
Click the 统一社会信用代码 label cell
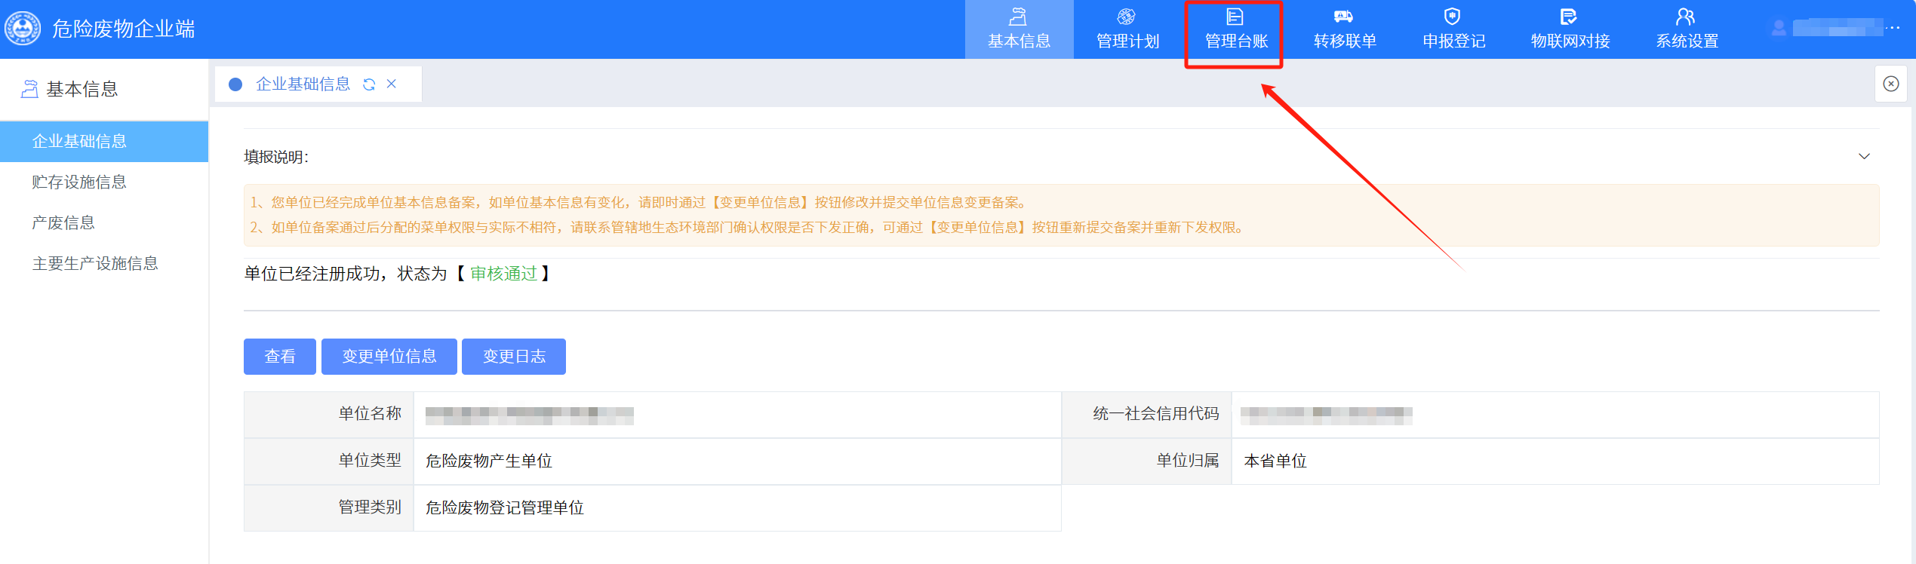pos(1147,414)
